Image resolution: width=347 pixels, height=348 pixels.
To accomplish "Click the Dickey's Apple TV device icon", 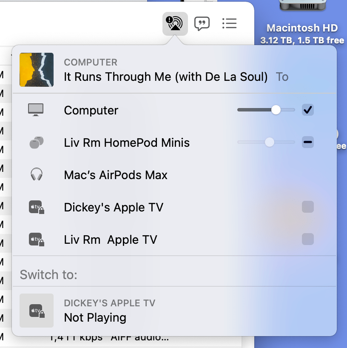I will pos(36,207).
